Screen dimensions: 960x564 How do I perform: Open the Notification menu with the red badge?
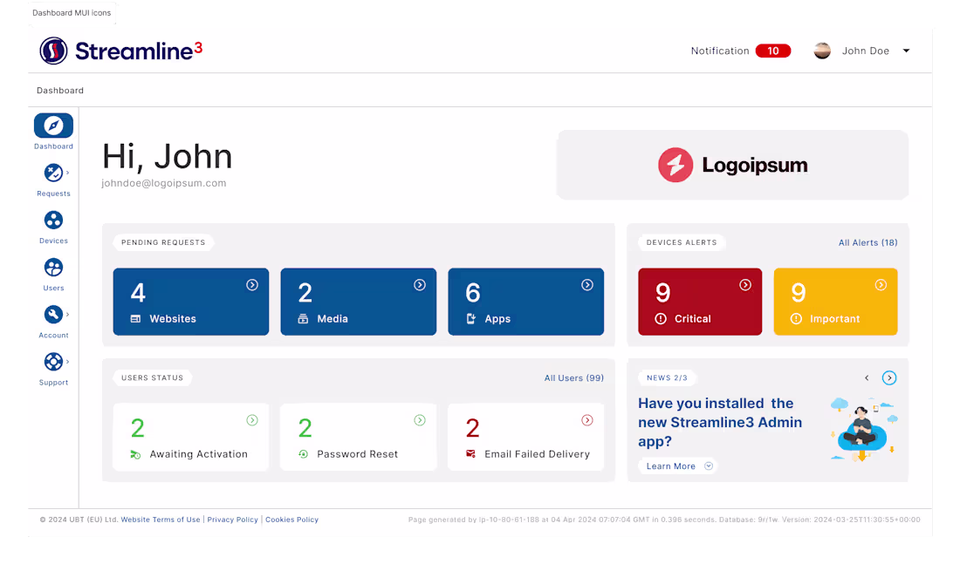tap(773, 51)
